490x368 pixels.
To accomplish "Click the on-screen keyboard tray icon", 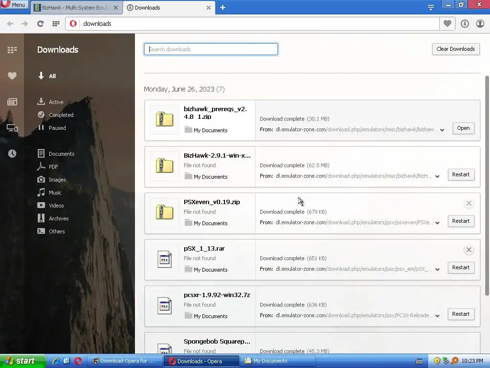I will pyautogui.click(x=419, y=361).
